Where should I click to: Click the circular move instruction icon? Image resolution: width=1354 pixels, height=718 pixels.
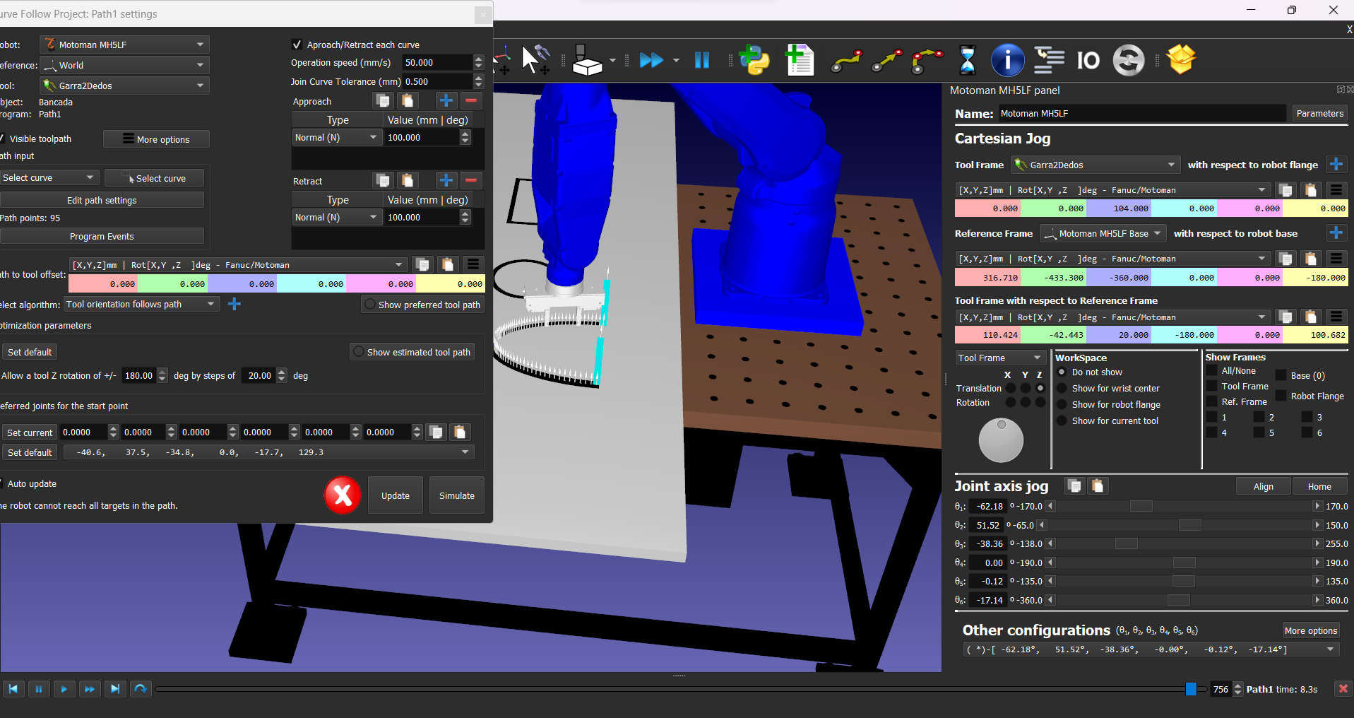click(x=927, y=61)
